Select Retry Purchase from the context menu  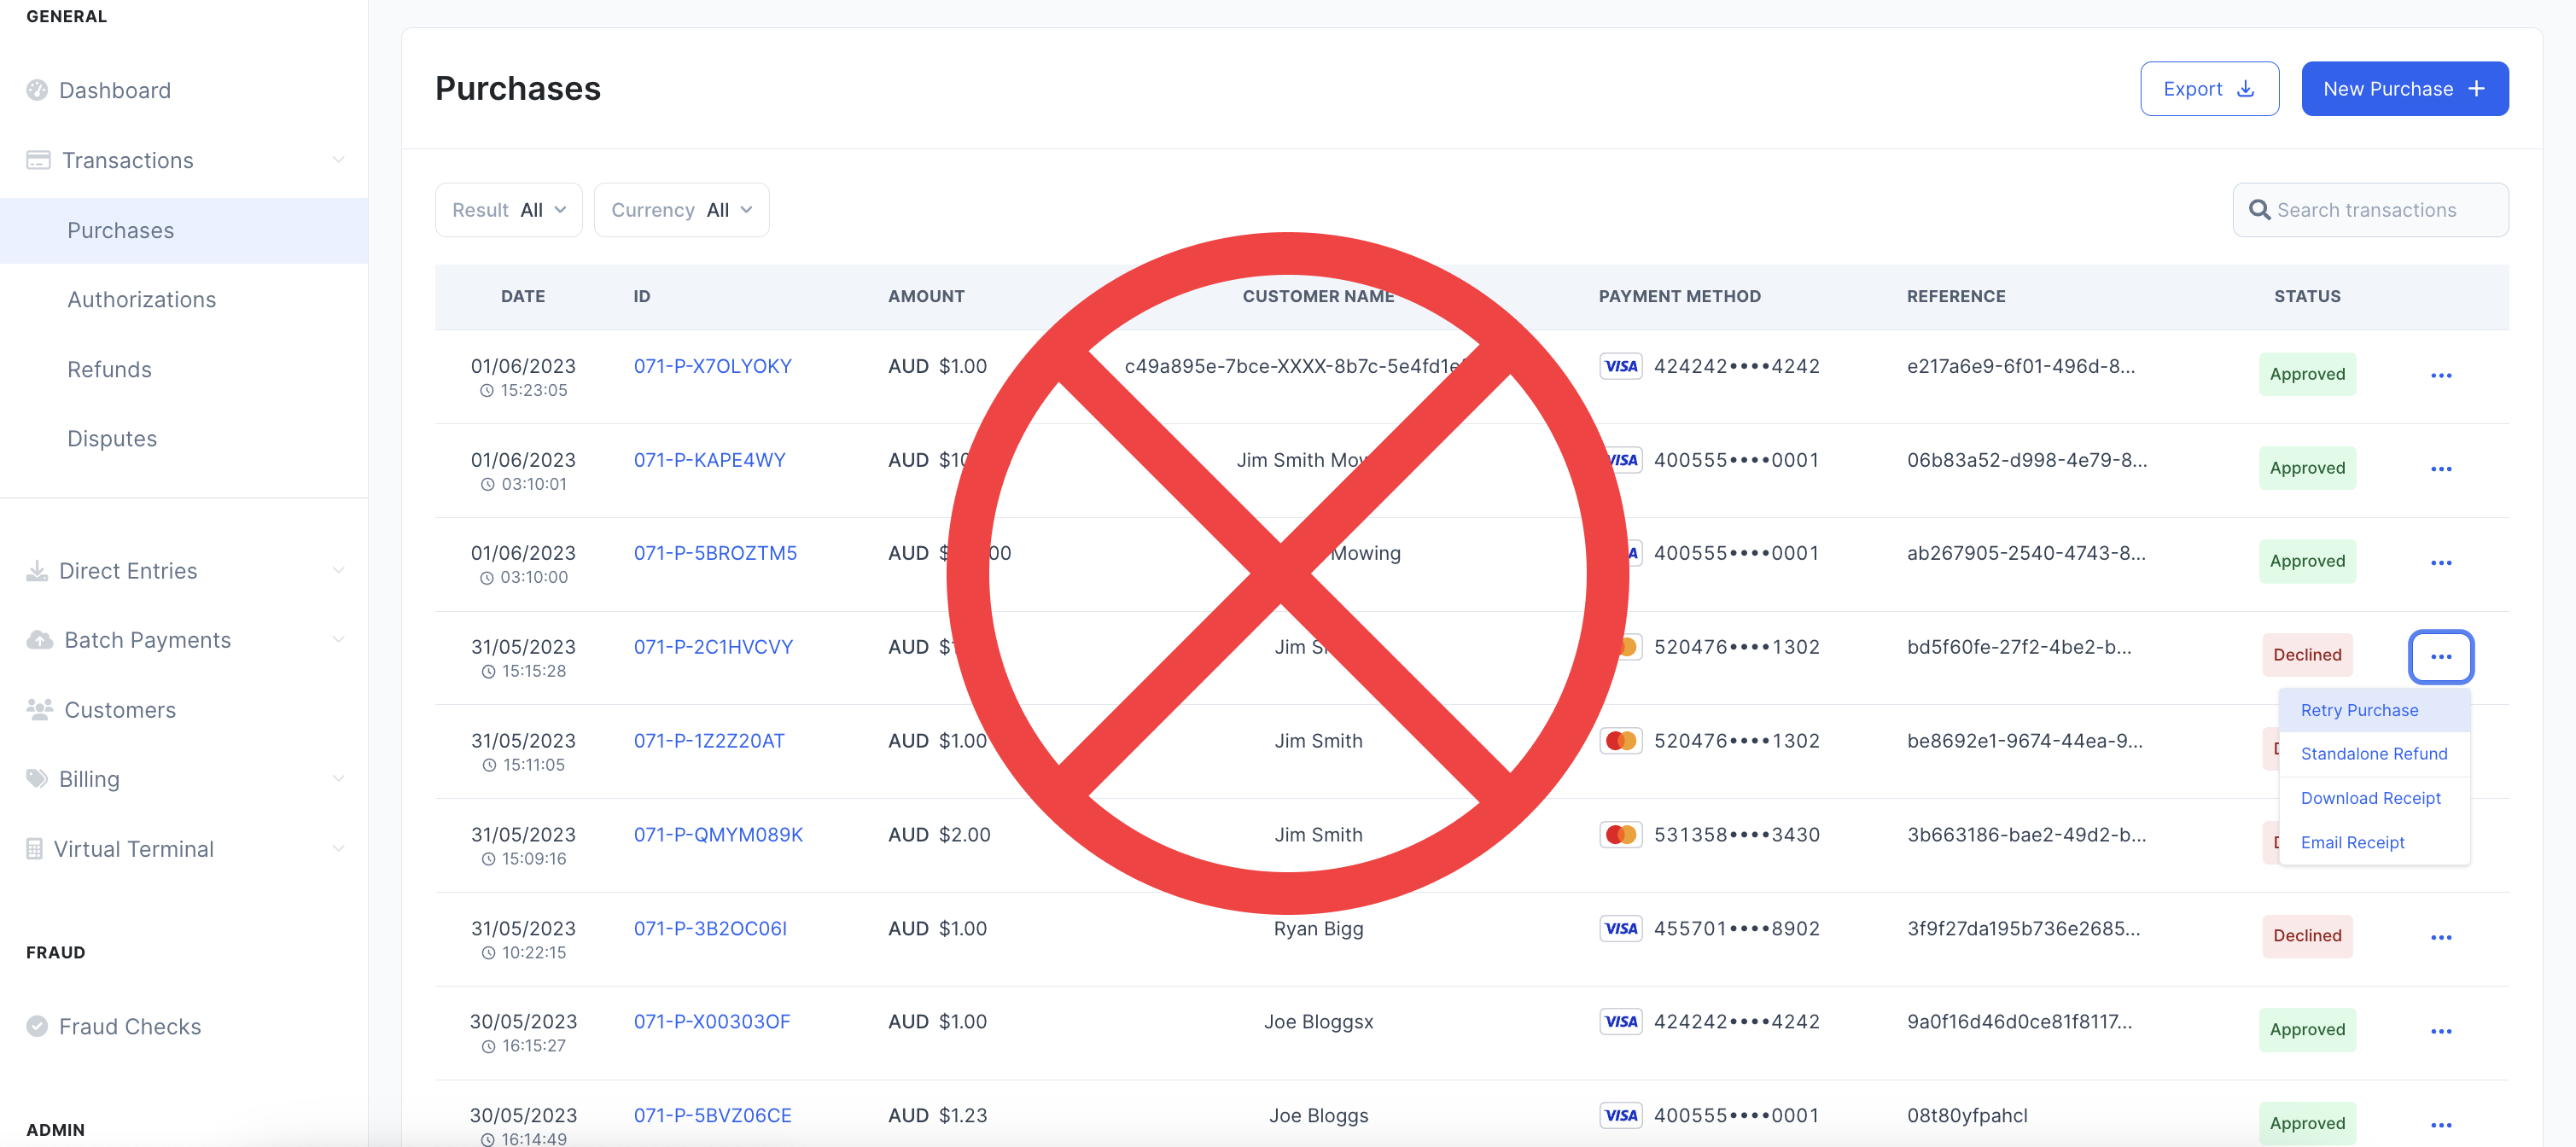click(2359, 710)
